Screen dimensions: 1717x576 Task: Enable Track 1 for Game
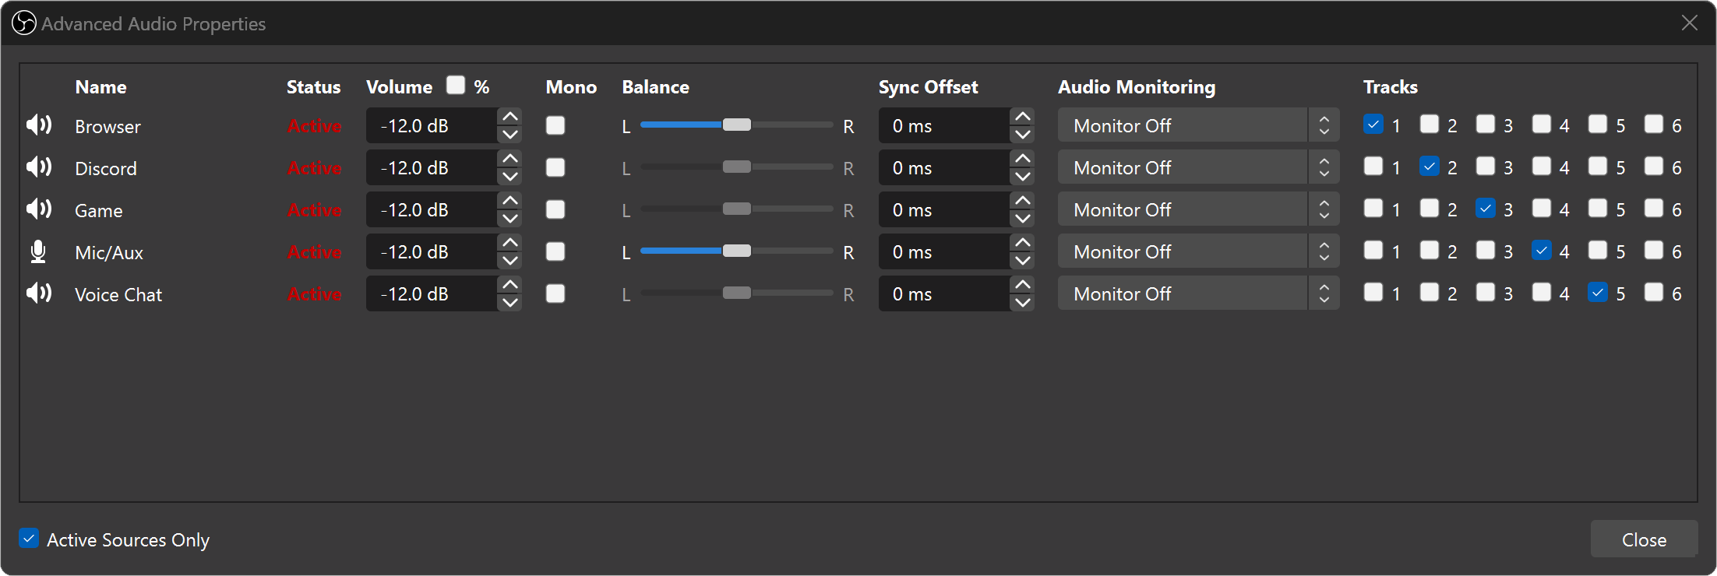(1373, 209)
